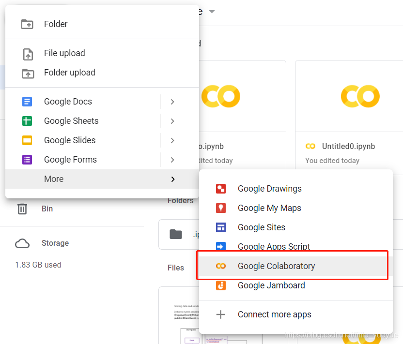Select Google Colaboratory in the submenu
The image size is (403, 344).
(x=296, y=266)
